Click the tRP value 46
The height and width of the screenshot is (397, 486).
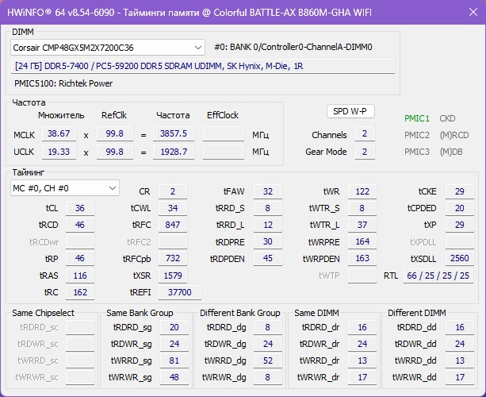80,258
